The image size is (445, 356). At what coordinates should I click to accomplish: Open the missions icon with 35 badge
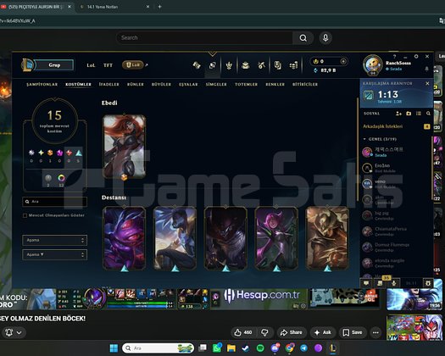click(380, 283)
